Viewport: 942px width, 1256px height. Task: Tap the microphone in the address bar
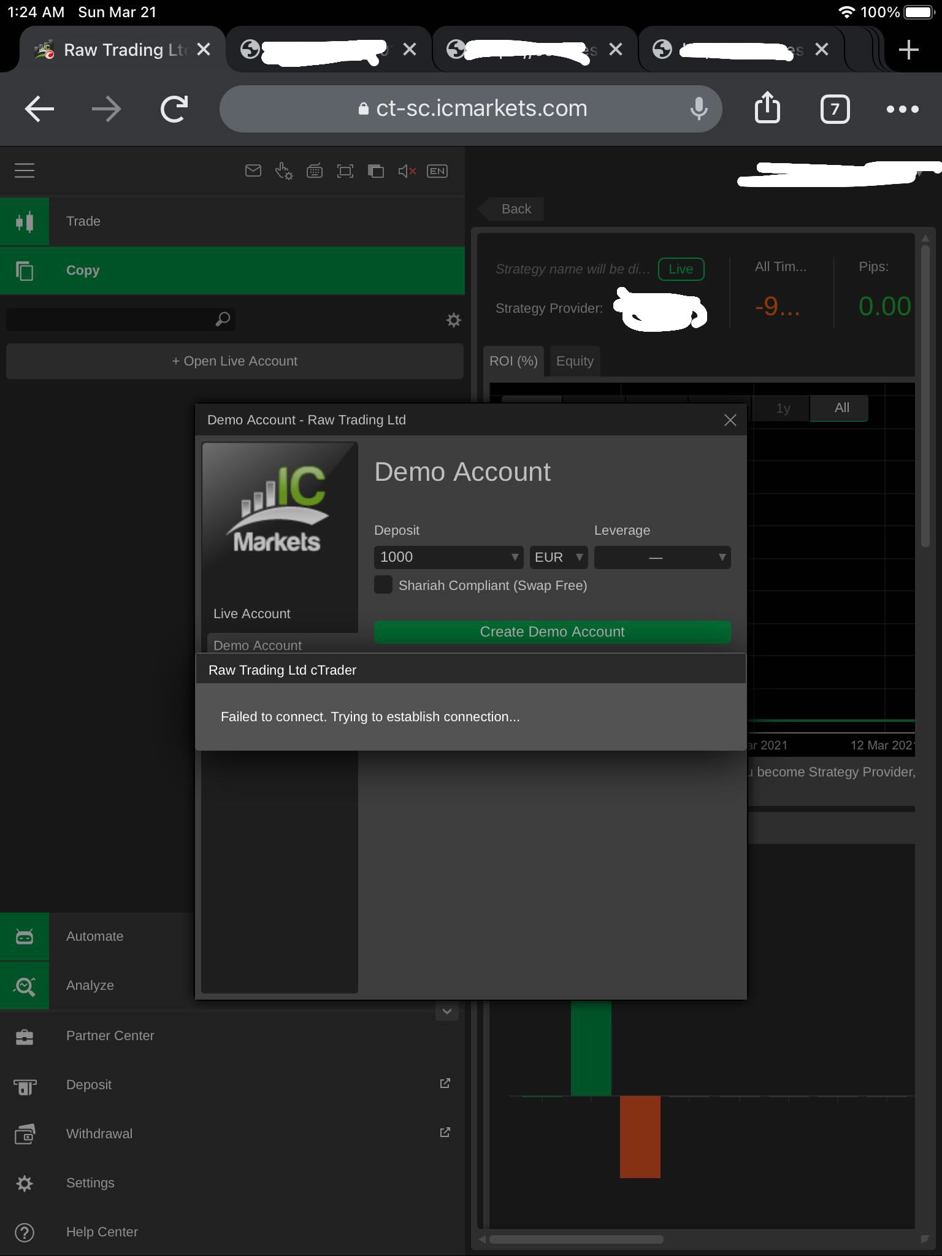pyautogui.click(x=699, y=109)
